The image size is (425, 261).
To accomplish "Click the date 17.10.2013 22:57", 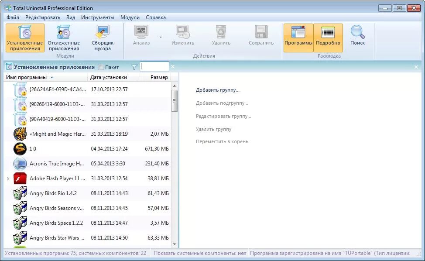I will tap(109, 89).
